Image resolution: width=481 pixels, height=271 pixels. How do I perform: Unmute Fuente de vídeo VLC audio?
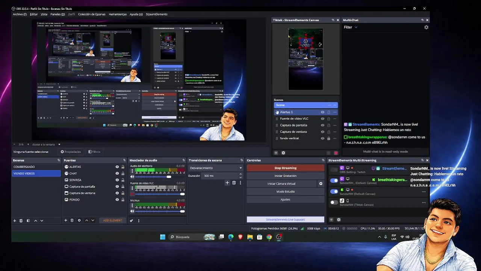coord(132,194)
